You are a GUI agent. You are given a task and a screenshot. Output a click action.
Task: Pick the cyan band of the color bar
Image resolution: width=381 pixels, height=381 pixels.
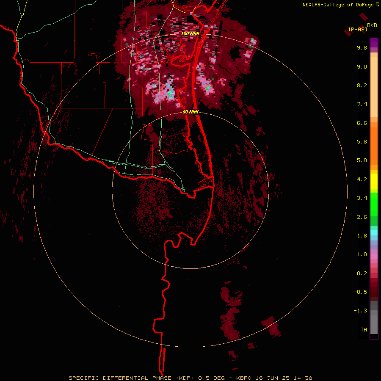coord(374,233)
